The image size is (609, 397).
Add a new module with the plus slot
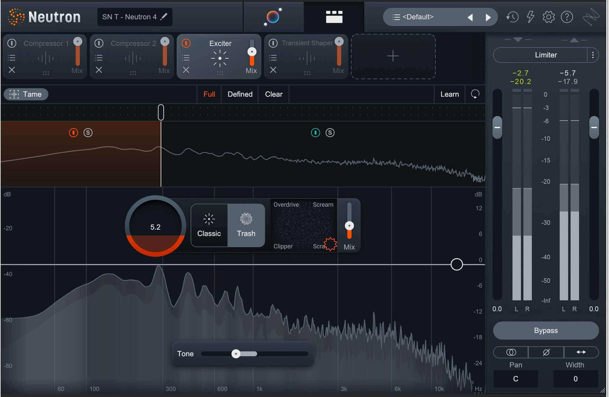click(393, 56)
